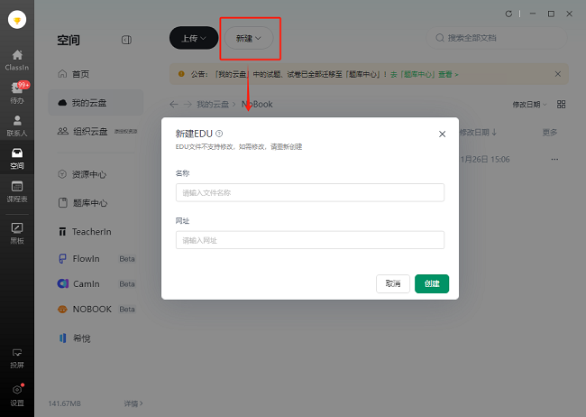Select 资源中心 in the navigation

click(x=88, y=174)
